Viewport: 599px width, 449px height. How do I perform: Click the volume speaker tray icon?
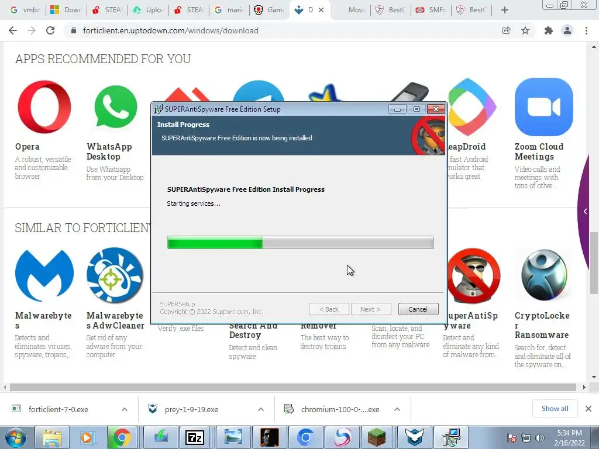pyautogui.click(x=540, y=438)
